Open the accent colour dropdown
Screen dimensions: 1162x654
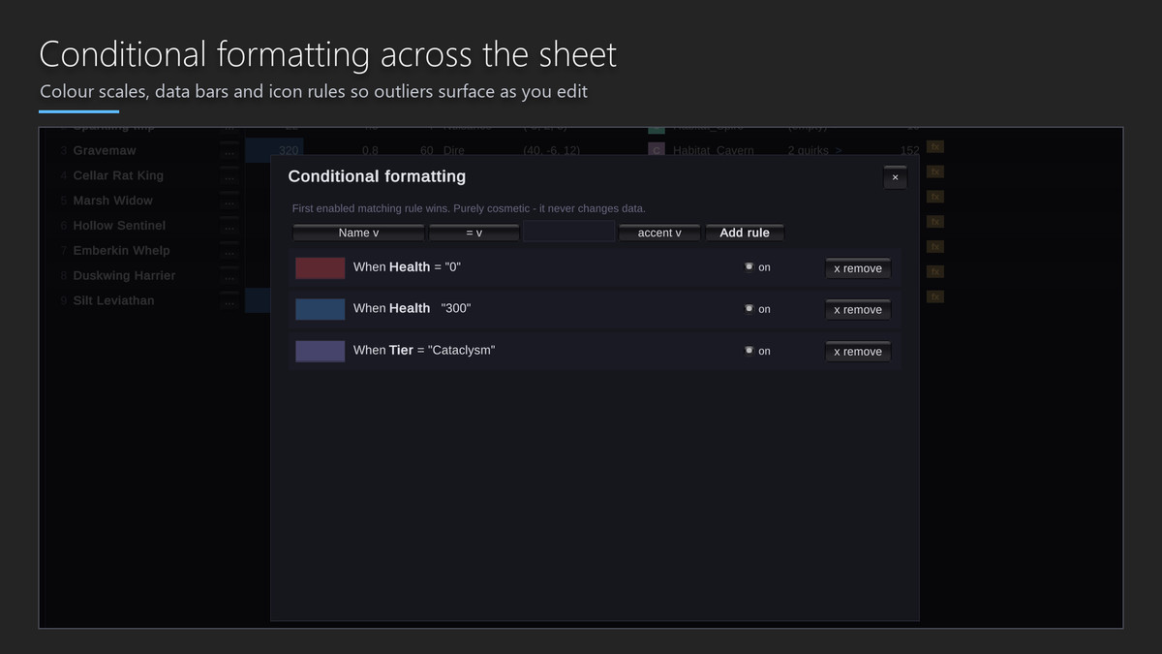tap(659, 233)
